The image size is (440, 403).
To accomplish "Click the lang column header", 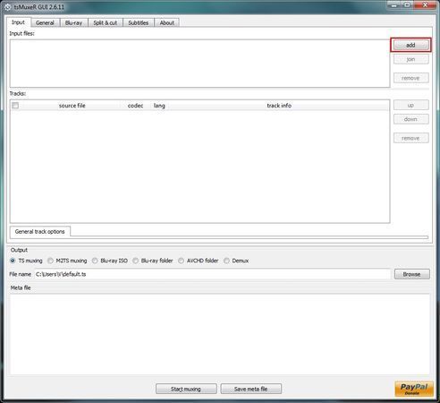I will tap(159, 106).
